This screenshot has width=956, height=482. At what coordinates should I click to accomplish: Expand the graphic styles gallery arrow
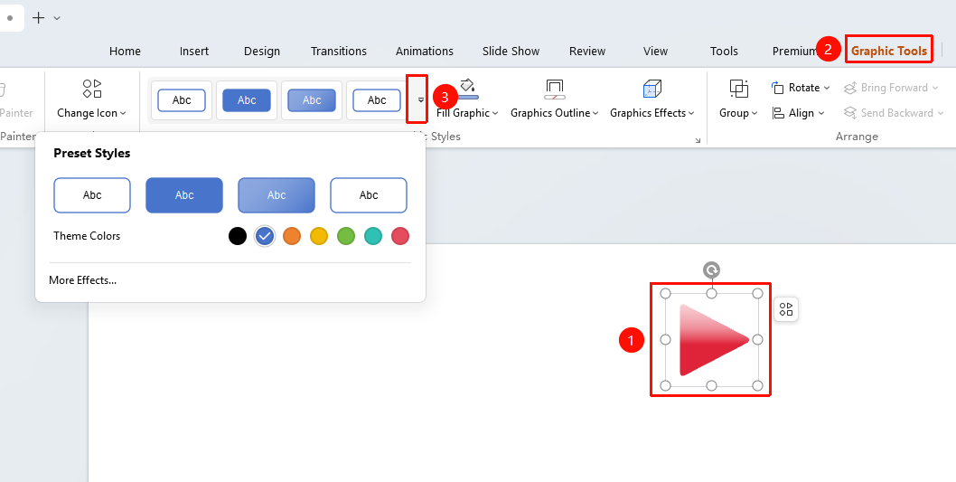pyautogui.click(x=420, y=99)
